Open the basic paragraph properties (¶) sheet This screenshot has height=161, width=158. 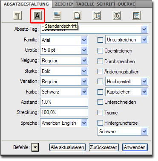[17, 16]
